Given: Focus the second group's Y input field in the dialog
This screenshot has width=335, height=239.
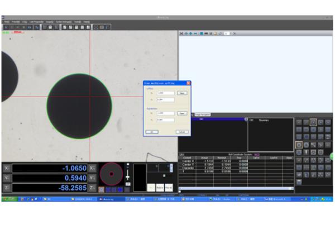Looking at the screenshot, I should [x=166, y=120].
